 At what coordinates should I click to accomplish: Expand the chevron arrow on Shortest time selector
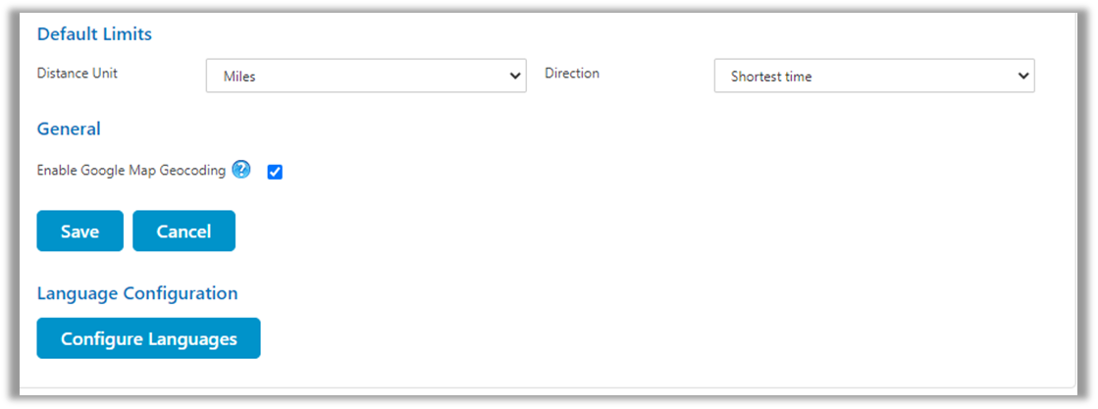[x=1023, y=77]
